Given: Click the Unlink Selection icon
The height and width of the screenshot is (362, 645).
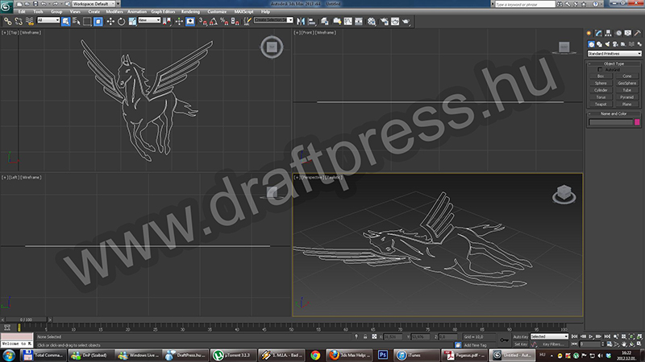Looking at the screenshot, I should [19, 22].
